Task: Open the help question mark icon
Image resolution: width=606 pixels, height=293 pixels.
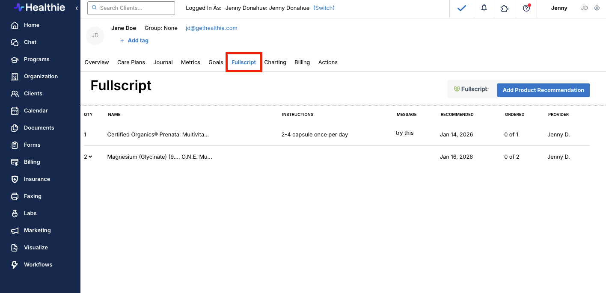Action: [526, 8]
